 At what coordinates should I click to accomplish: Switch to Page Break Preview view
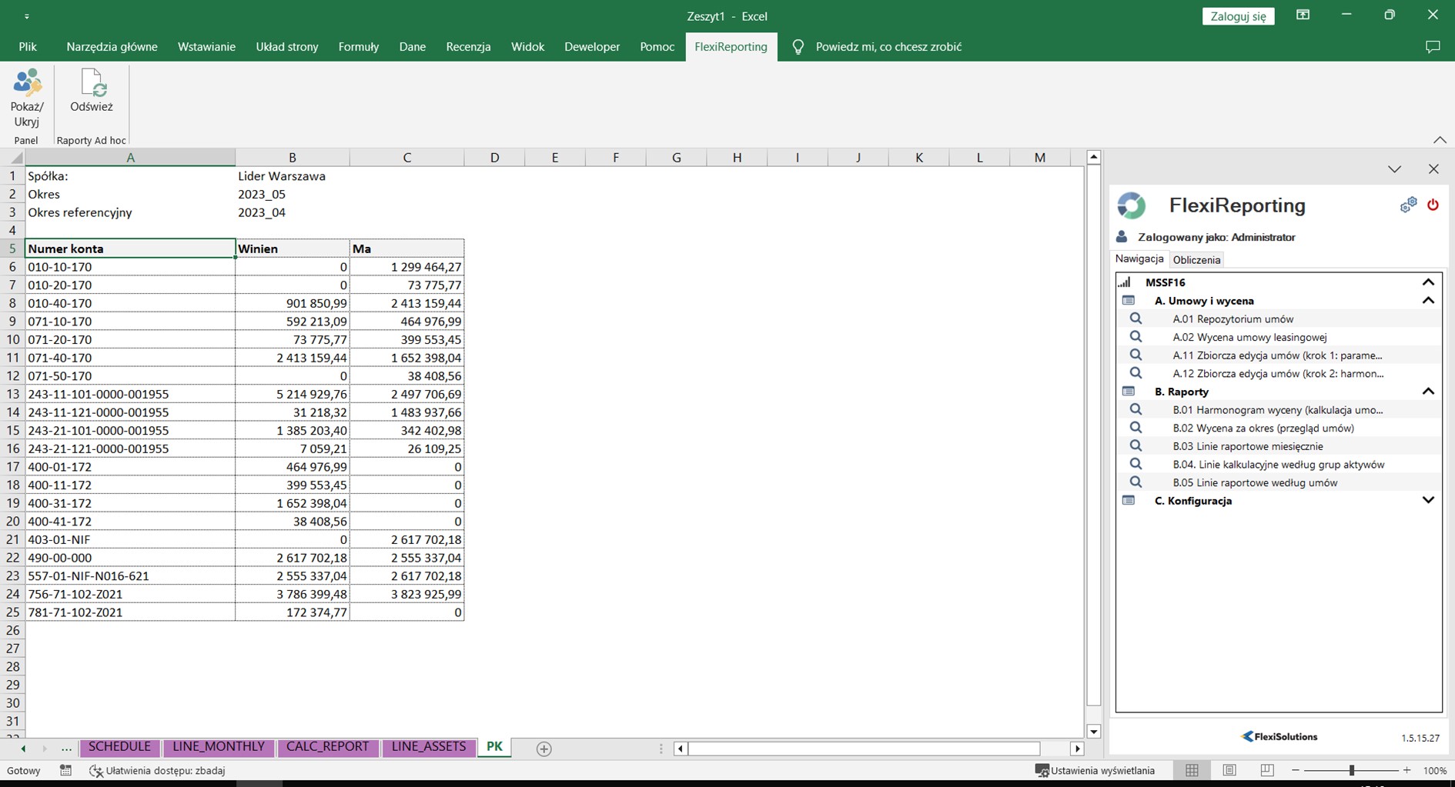[x=1266, y=770]
